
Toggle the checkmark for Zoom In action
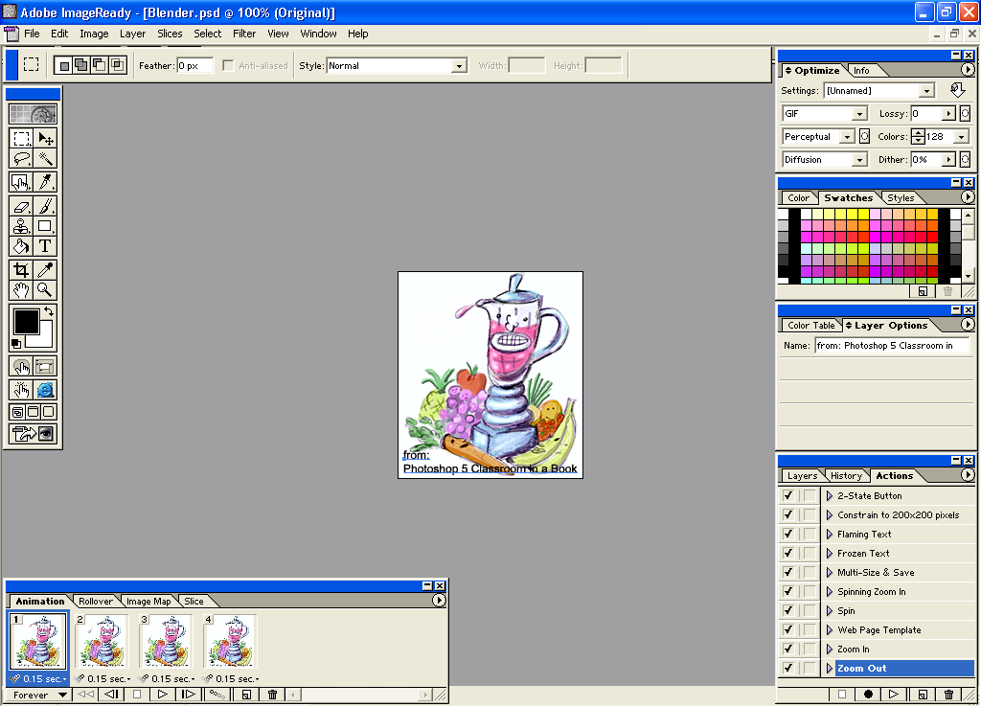pyautogui.click(x=788, y=649)
